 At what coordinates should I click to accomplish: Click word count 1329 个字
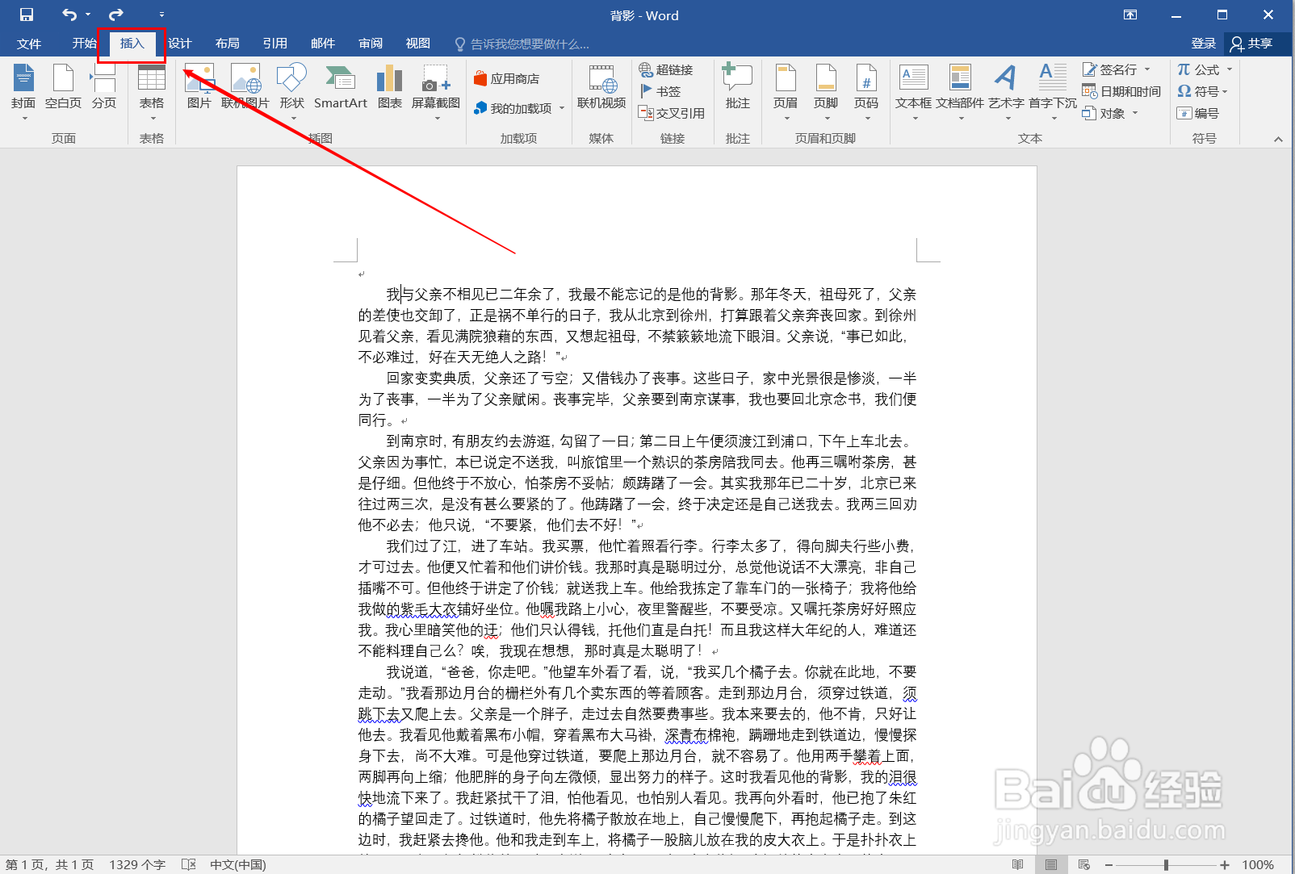click(137, 864)
